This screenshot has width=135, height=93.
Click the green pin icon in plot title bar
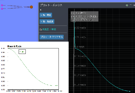coord(127,5)
